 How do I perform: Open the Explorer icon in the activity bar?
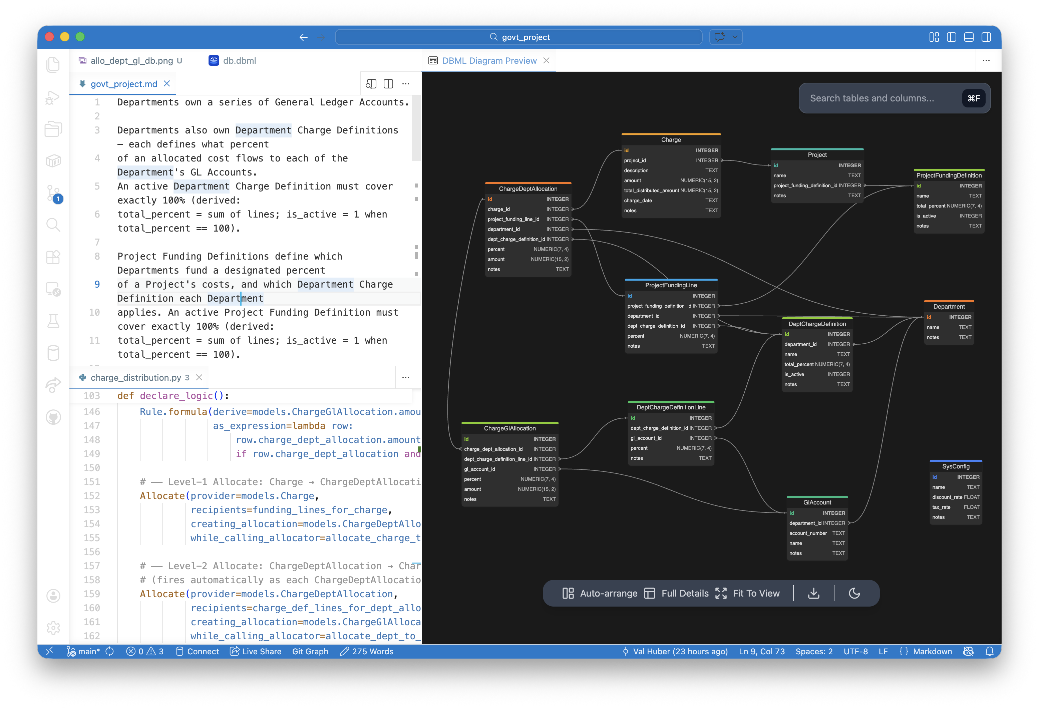click(53, 65)
